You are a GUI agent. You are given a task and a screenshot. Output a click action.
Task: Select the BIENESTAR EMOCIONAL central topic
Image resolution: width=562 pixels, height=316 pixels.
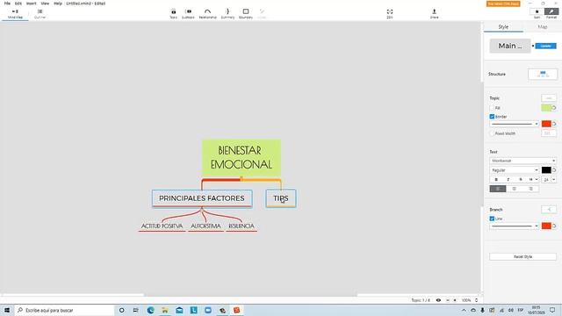241,158
